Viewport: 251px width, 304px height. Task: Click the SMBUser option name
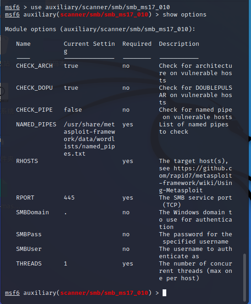(x=29, y=249)
